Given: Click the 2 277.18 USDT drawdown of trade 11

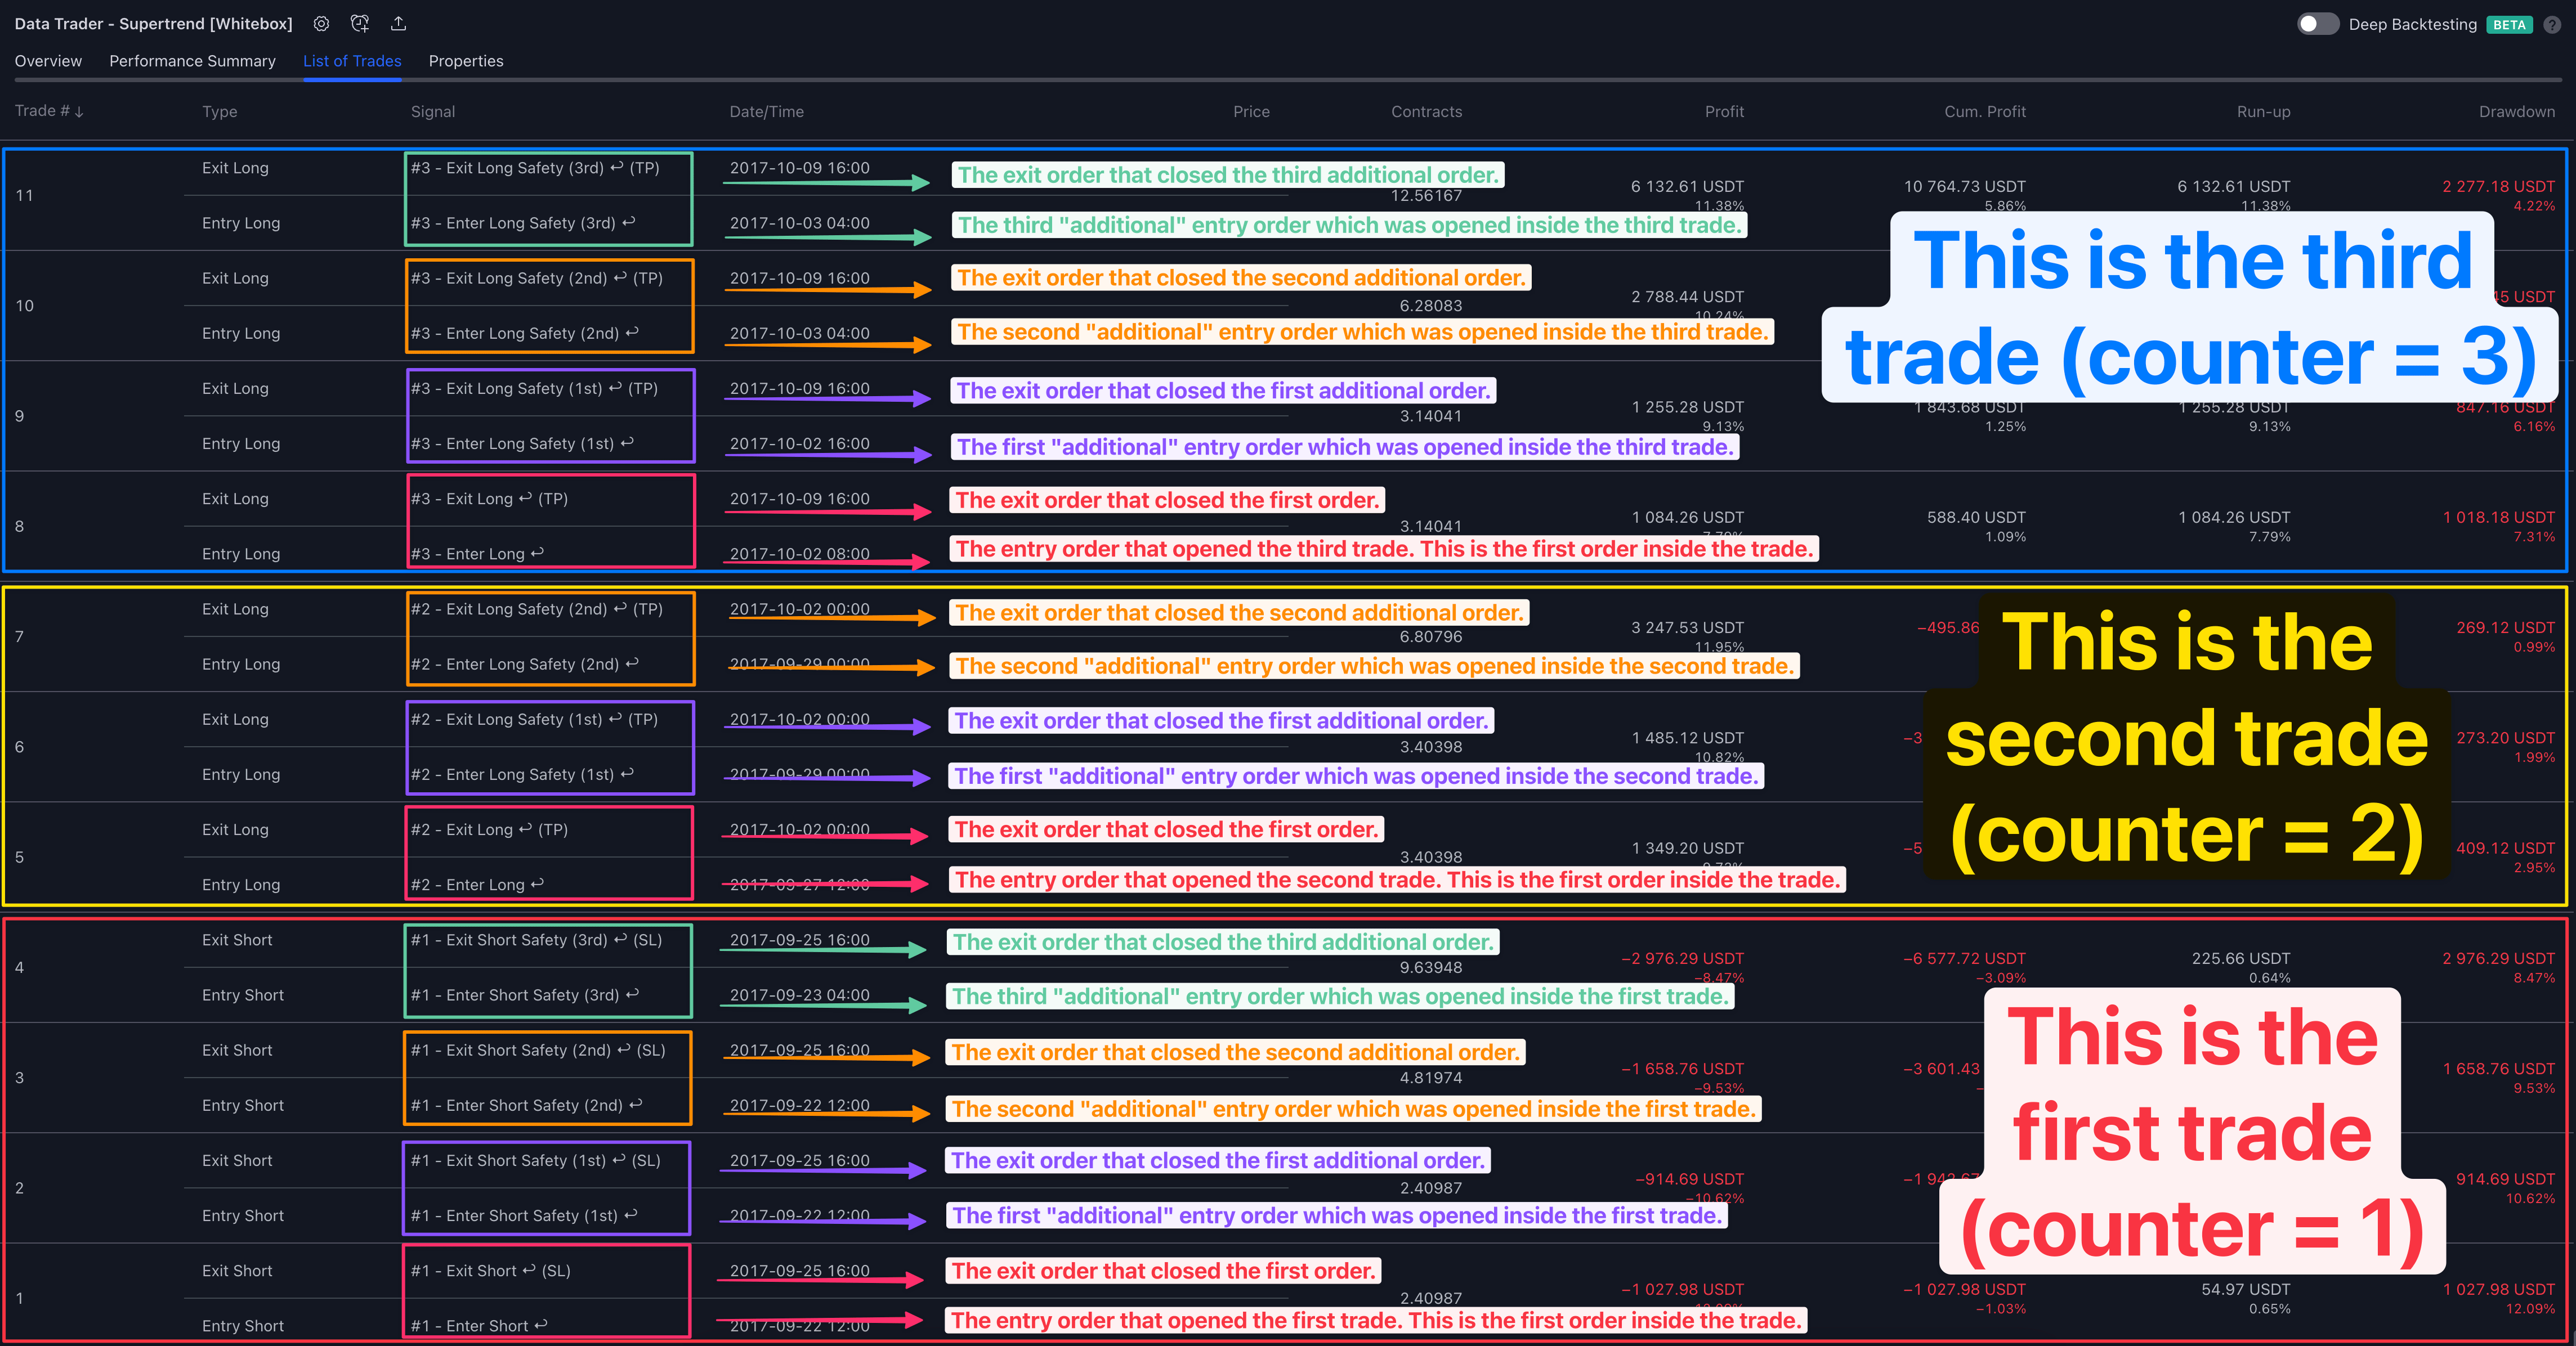Looking at the screenshot, I should [x=2498, y=186].
